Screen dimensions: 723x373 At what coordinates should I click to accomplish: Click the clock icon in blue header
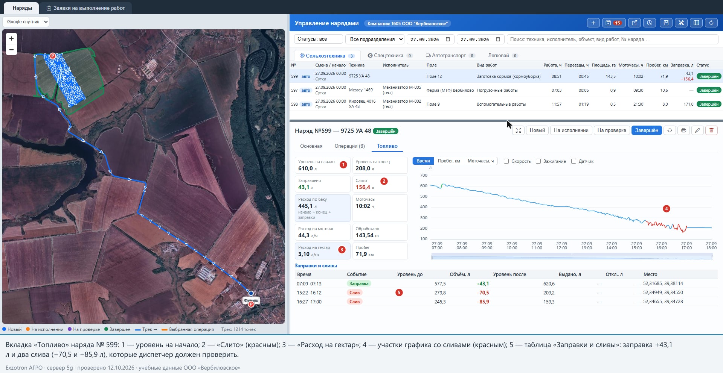point(650,23)
